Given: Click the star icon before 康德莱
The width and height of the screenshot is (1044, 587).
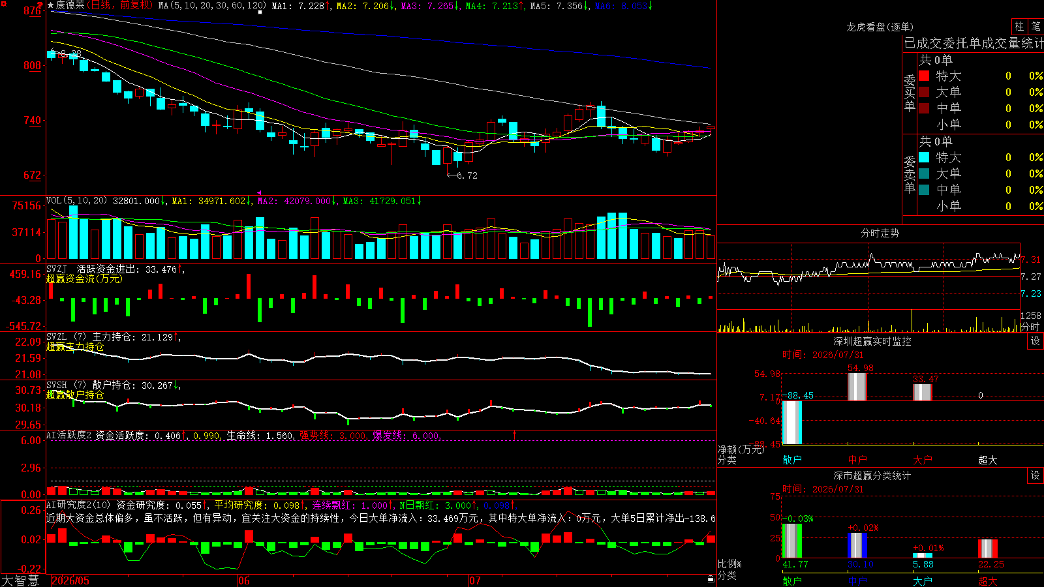Looking at the screenshot, I should (51, 5).
